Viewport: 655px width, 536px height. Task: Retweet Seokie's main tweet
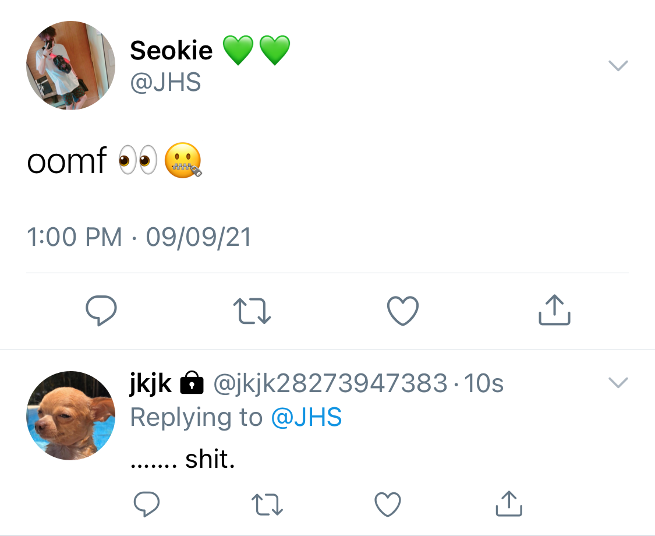point(252,311)
